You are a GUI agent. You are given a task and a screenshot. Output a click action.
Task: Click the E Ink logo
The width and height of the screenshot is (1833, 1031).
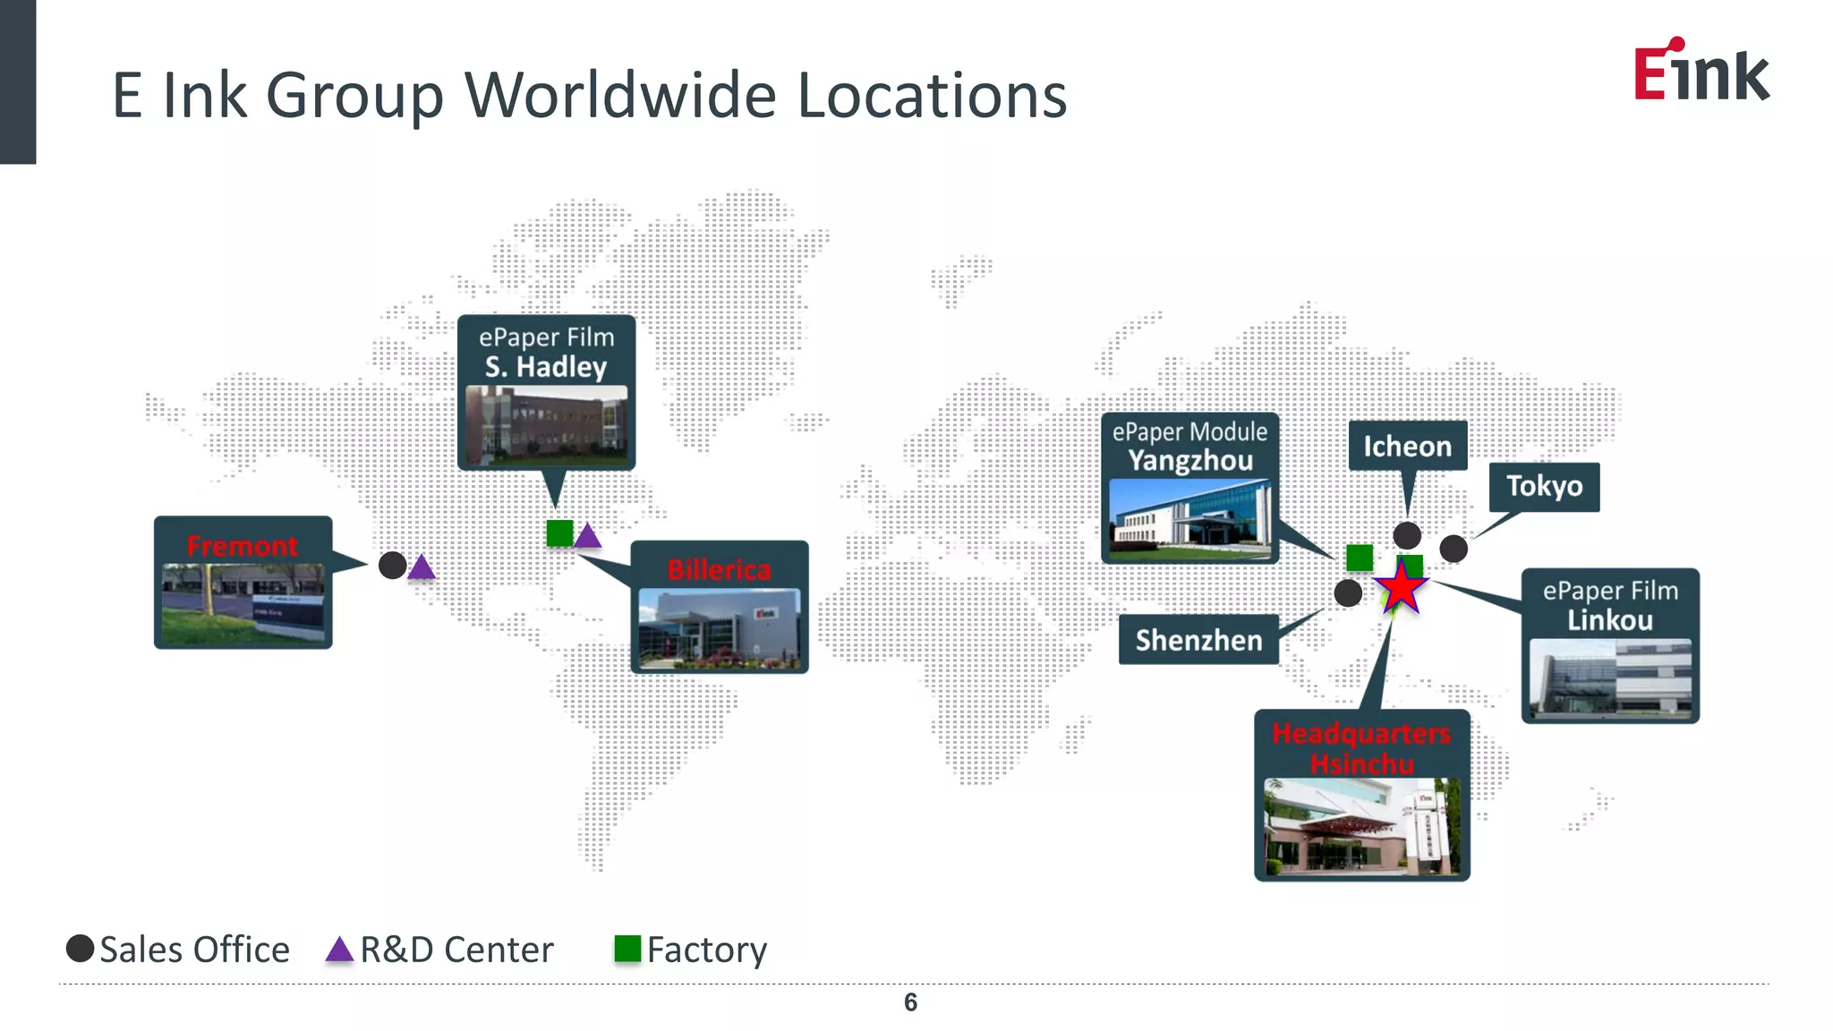click(x=1701, y=70)
